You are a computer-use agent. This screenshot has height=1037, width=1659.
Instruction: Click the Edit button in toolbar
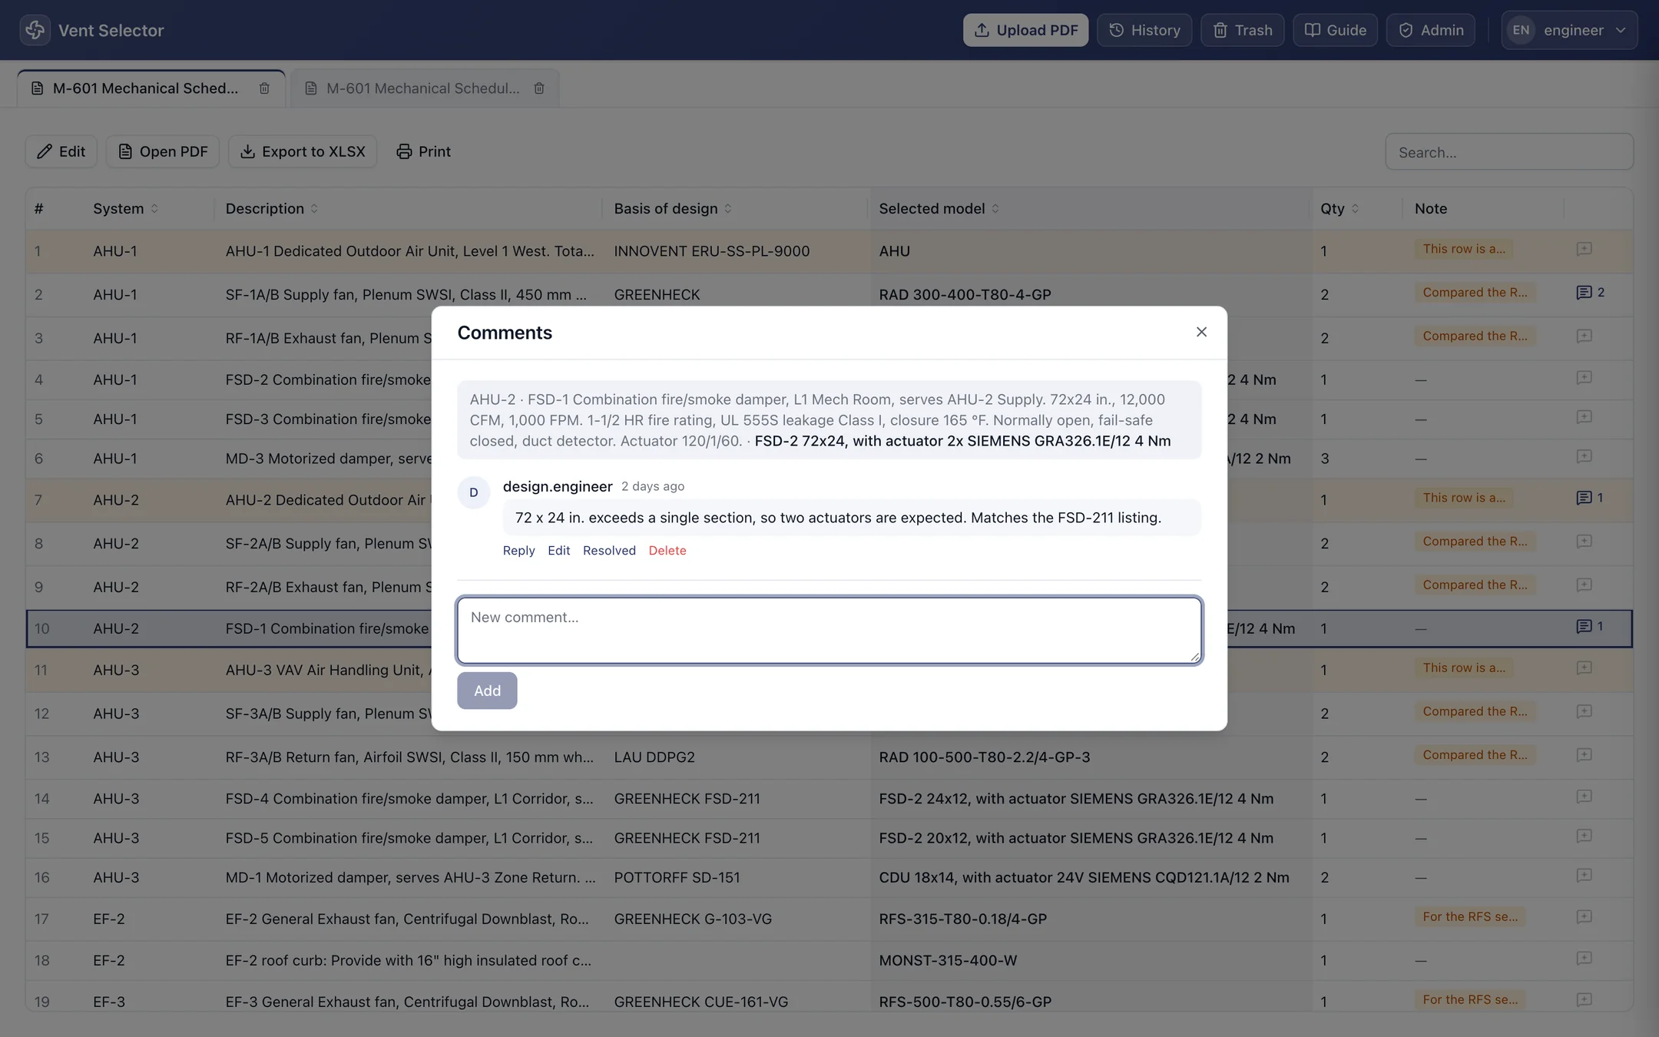pos(61,151)
